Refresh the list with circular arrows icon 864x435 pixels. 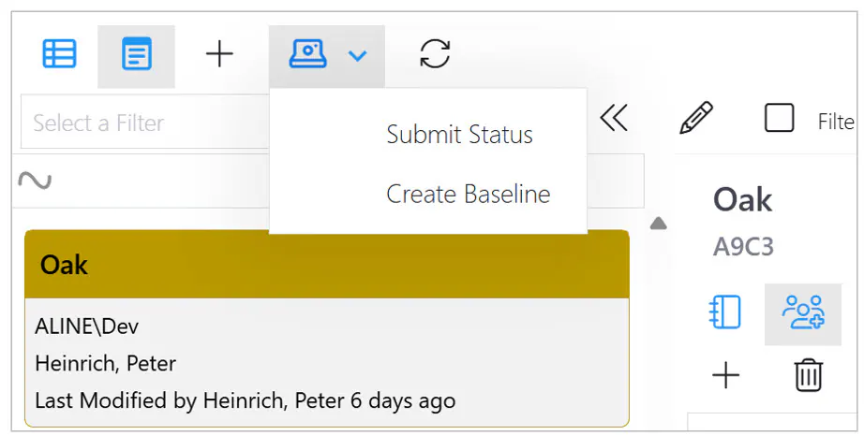tap(435, 54)
